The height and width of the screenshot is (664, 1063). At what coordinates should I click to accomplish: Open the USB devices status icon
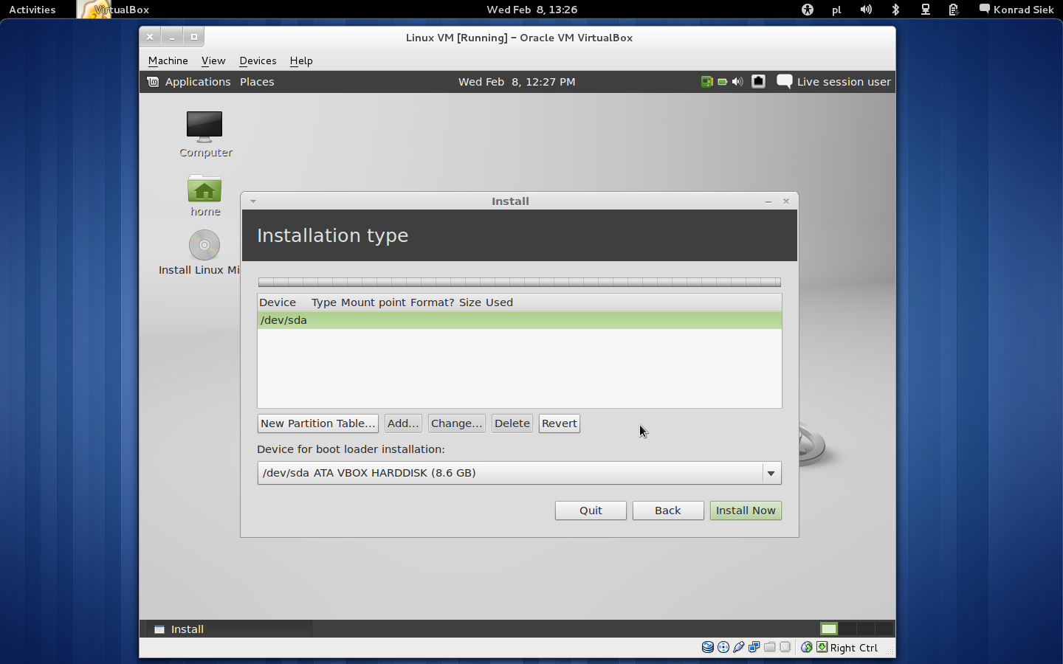tap(739, 647)
